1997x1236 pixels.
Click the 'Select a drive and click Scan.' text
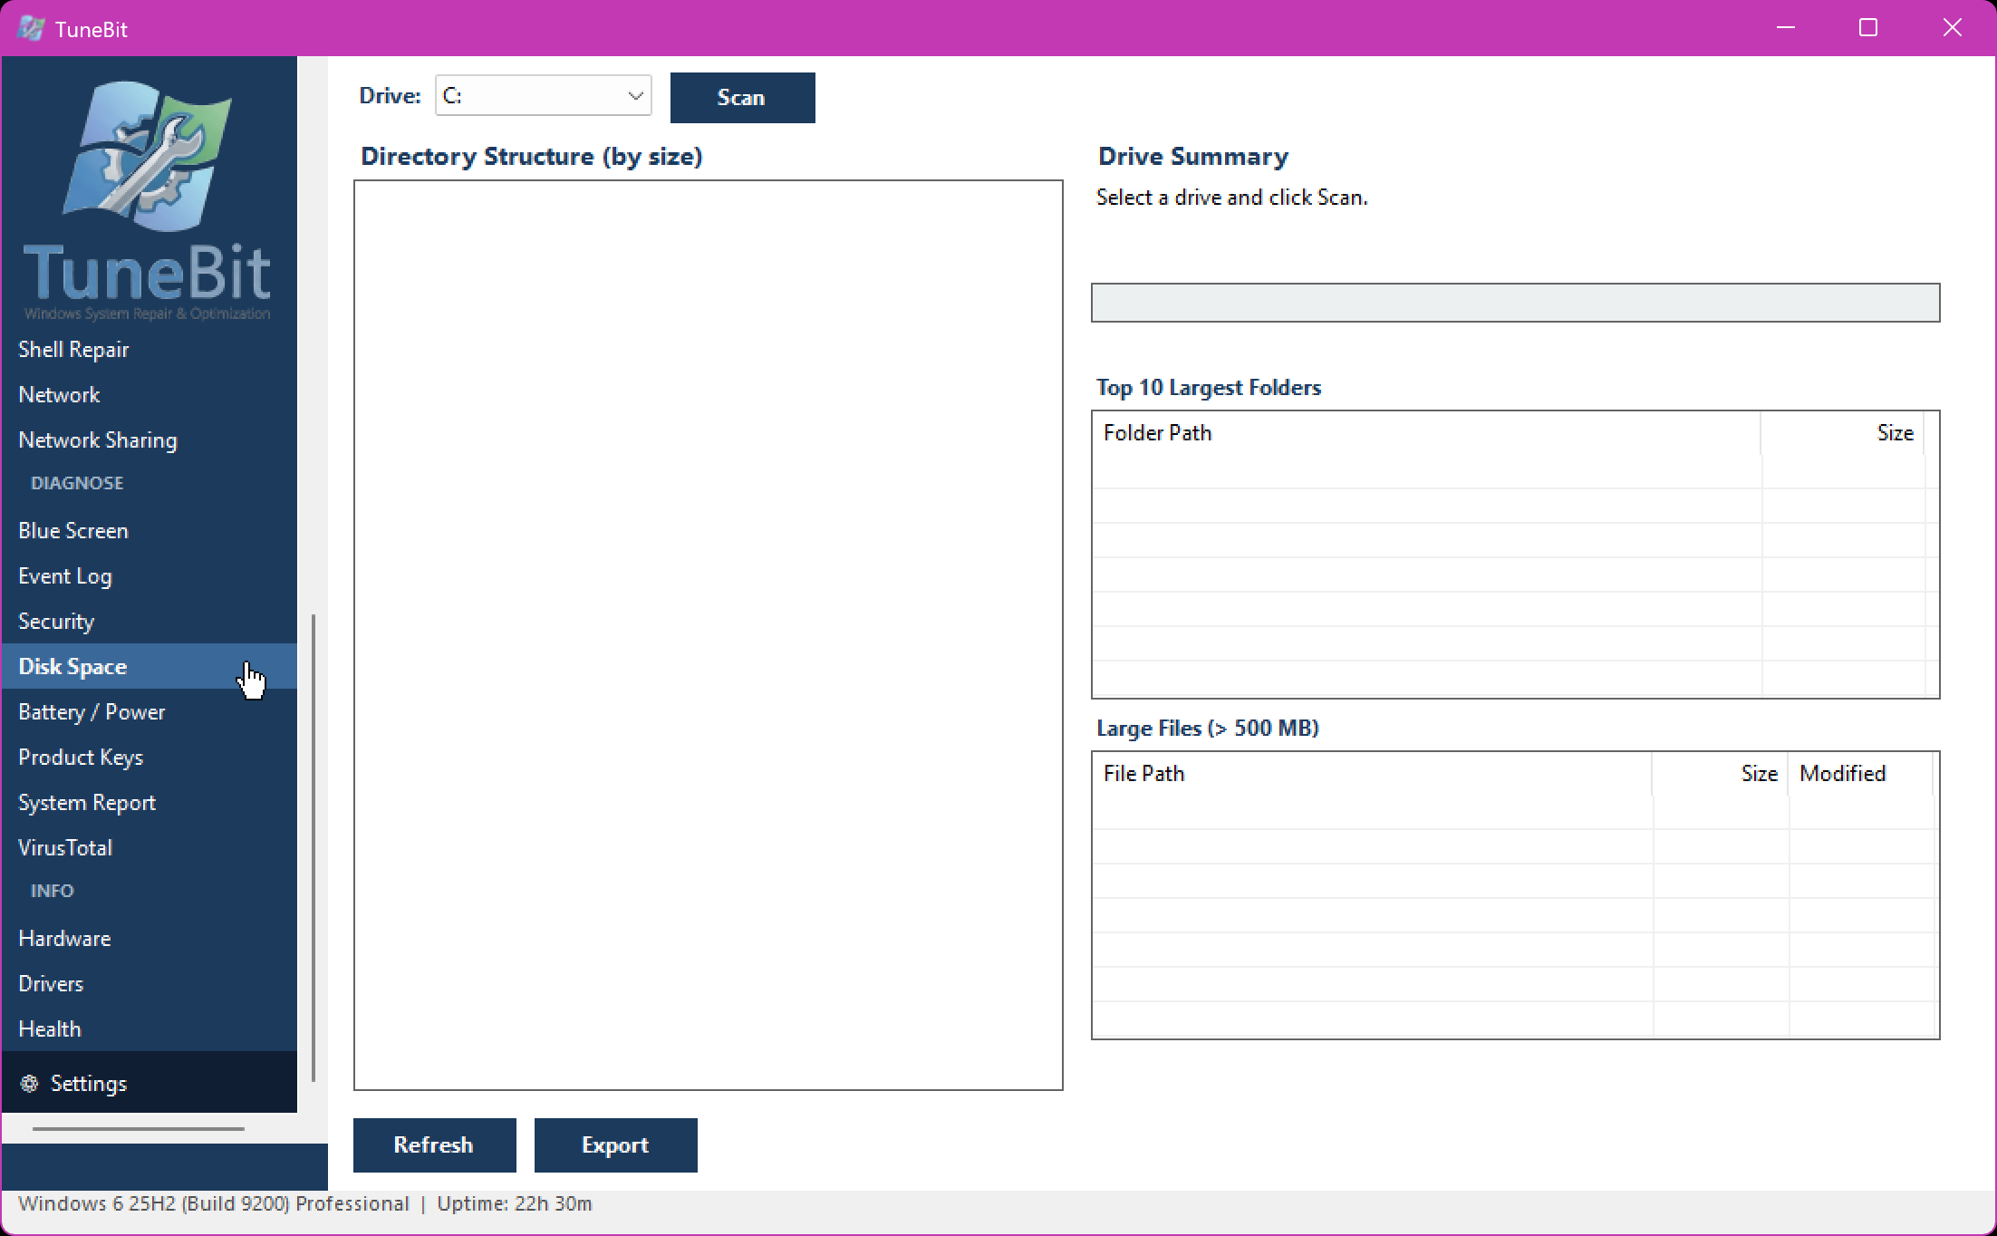(x=1232, y=198)
